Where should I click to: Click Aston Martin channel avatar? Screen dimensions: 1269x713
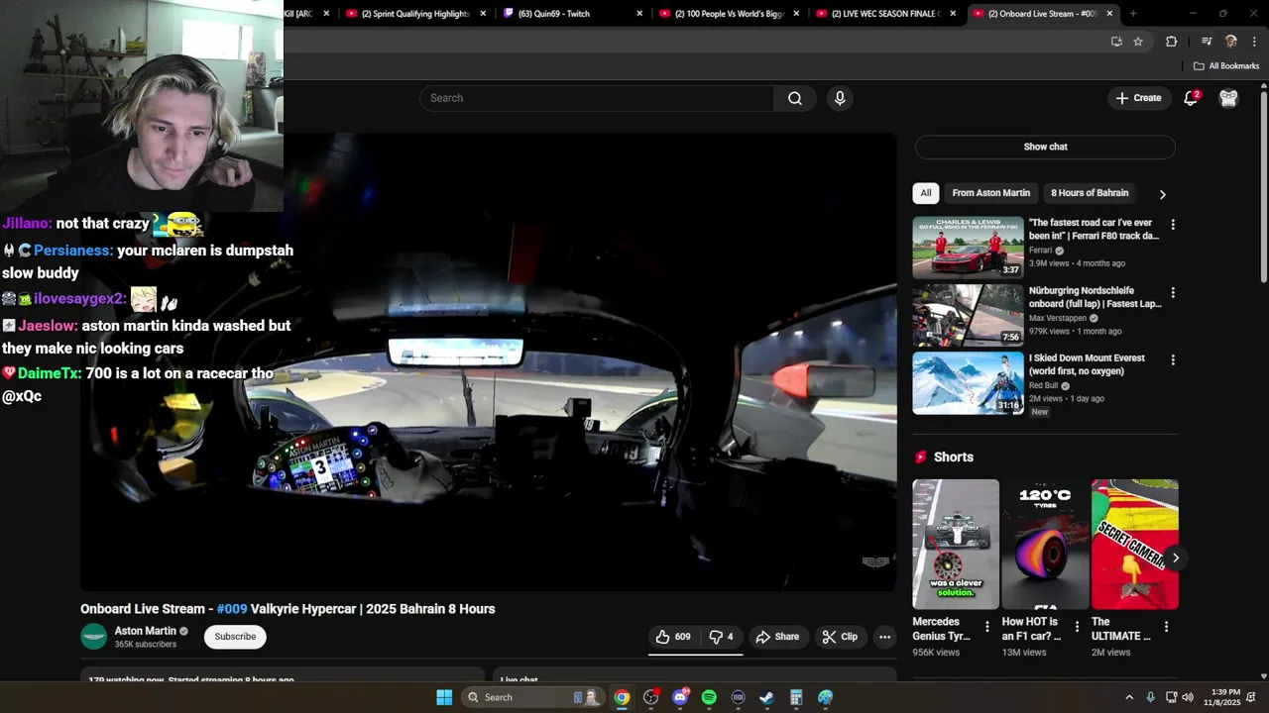[94, 637]
